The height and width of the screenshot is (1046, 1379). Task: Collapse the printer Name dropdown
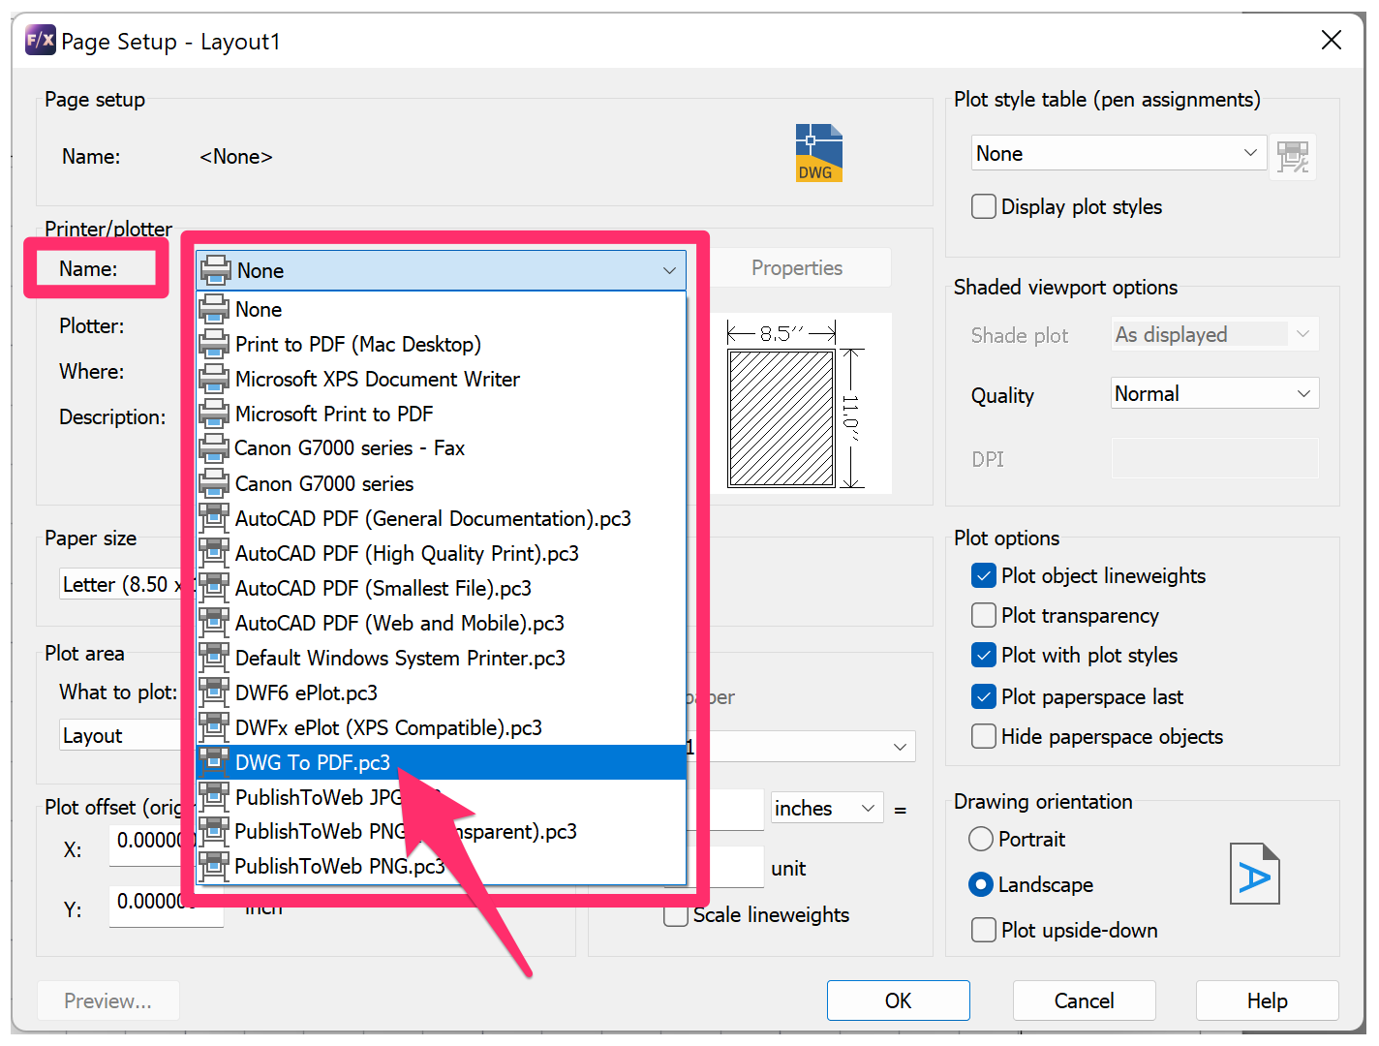point(669,270)
